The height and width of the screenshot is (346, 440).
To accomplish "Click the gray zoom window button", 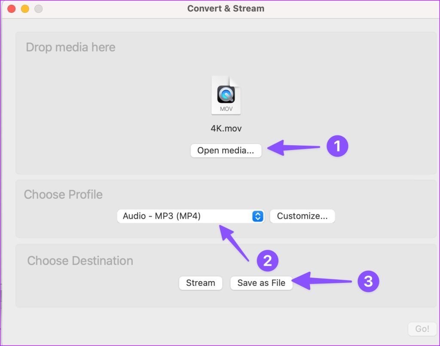I will pyautogui.click(x=38, y=9).
